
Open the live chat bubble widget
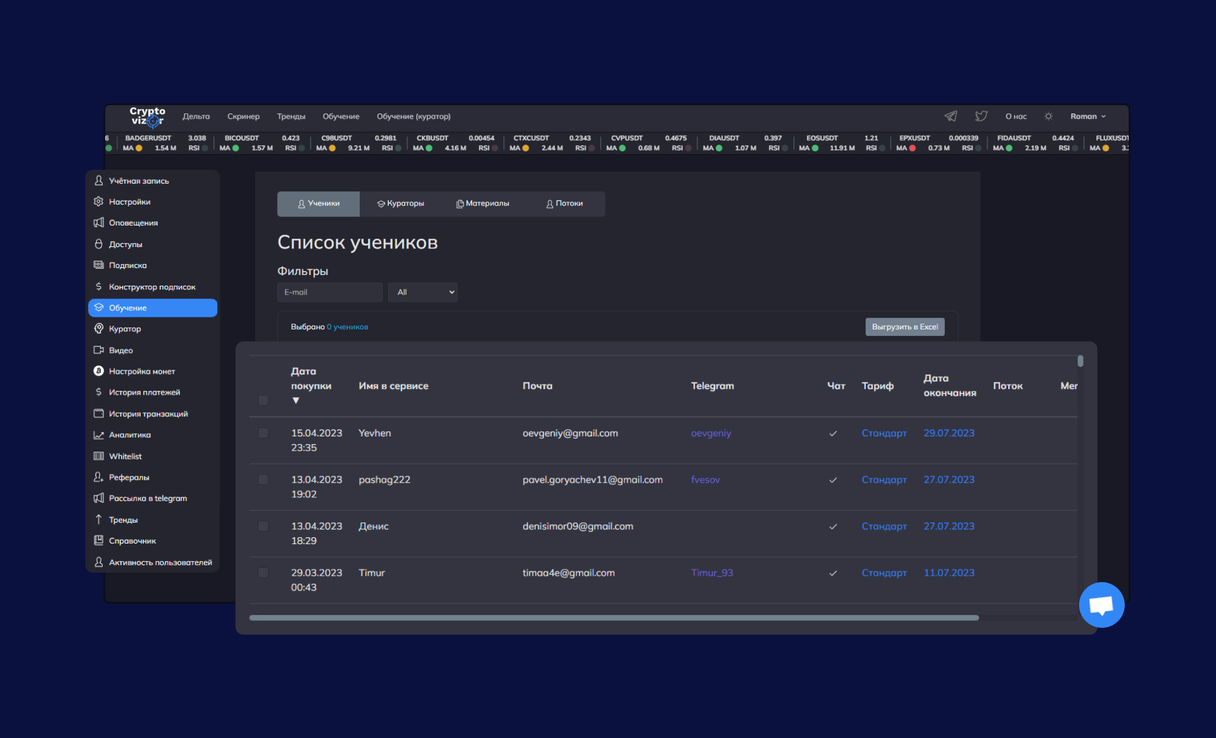click(1101, 605)
